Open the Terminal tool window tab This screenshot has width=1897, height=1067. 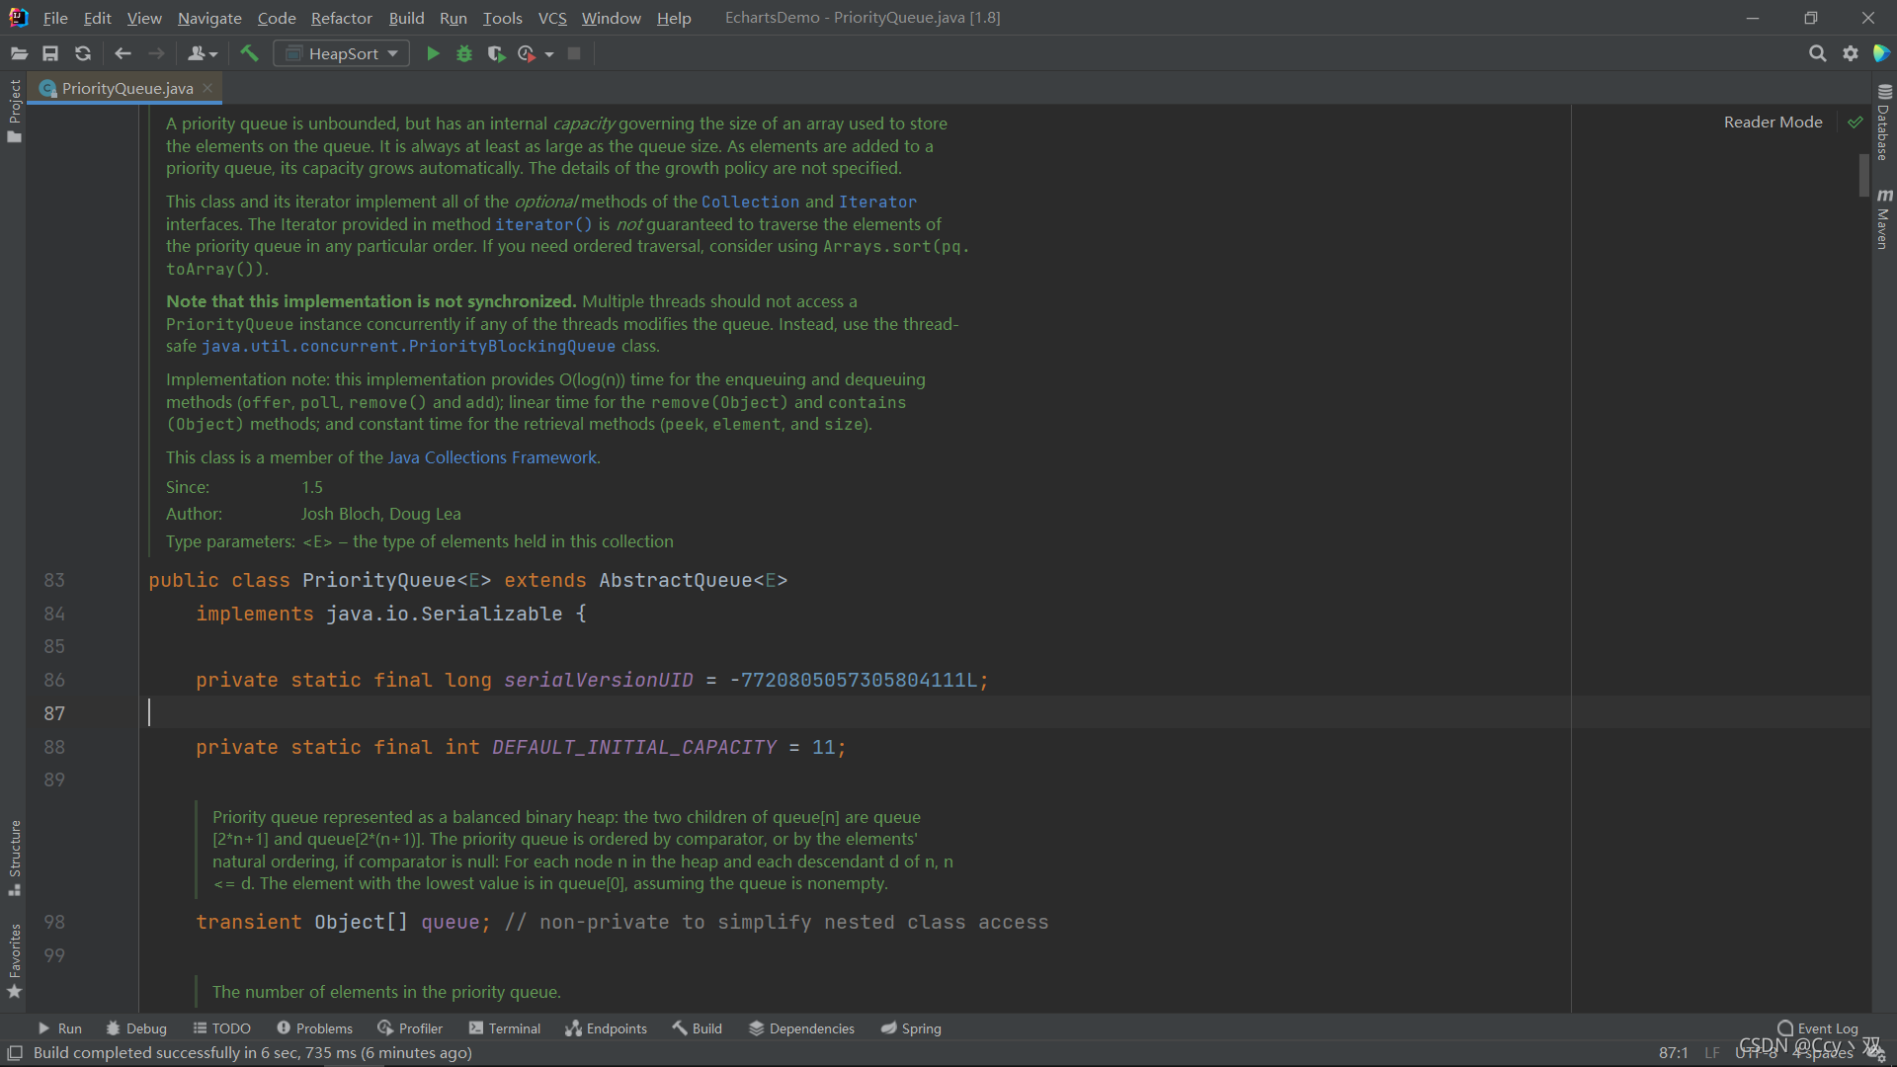505,1028
